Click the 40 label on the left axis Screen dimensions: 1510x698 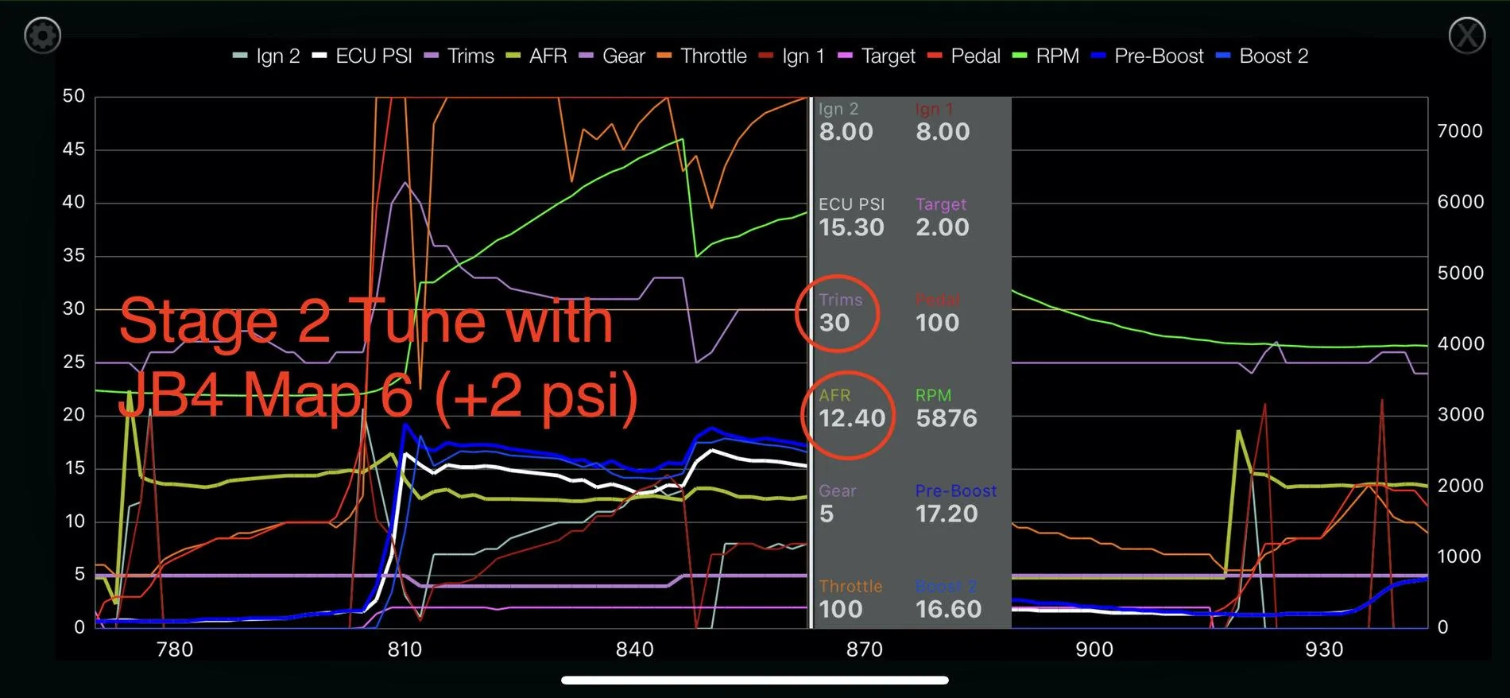(x=74, y=202)
